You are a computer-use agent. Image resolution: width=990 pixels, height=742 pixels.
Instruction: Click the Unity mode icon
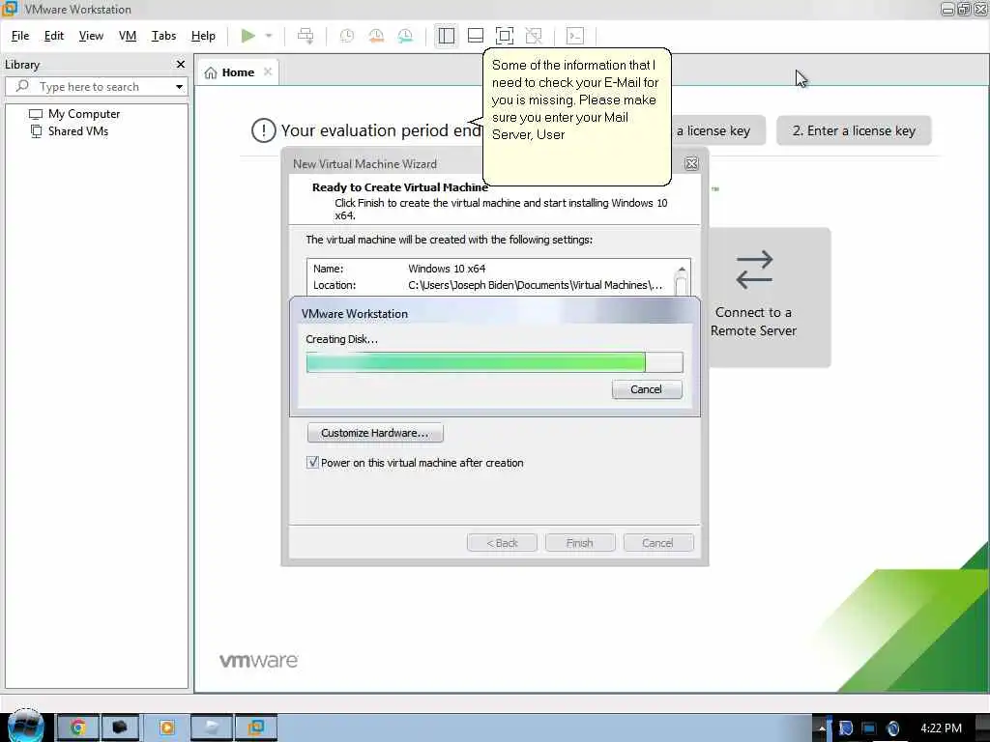(x=534, y=36)
